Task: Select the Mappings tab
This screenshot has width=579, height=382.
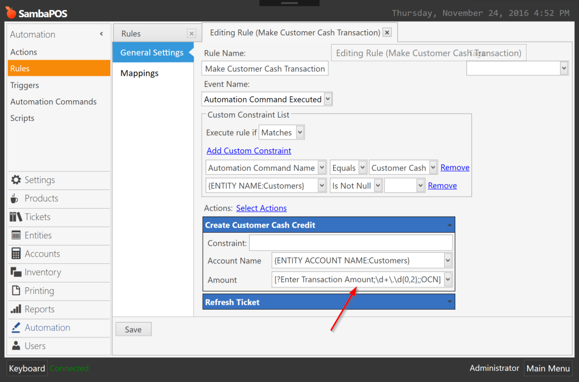Action: (139, 74)
